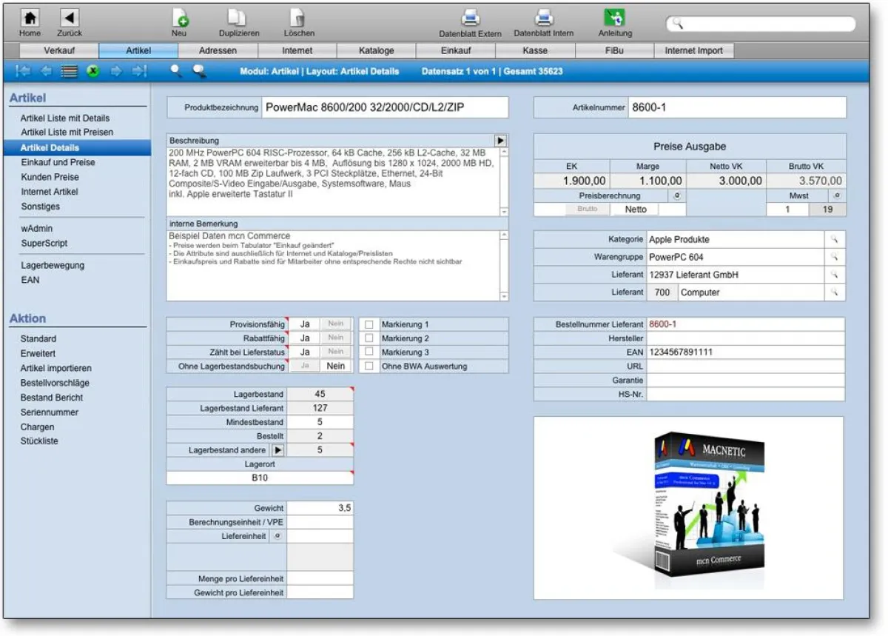The height and width of the screenshot is (636, 888).
Task: Print using the Datenblatt Extern icon
Action: tap(470, 19)
